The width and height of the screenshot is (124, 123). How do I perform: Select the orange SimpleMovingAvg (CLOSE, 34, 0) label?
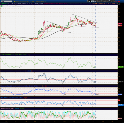[102, 4]
